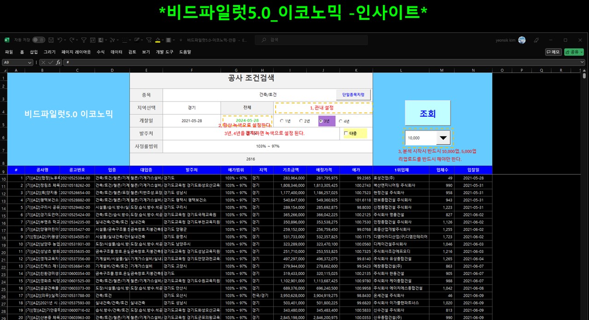Image resolution: width=589 pixels, height=320 pixels.
Task: Open the 10,000 combo box dropdown arrow
Action: coord(443,137)
